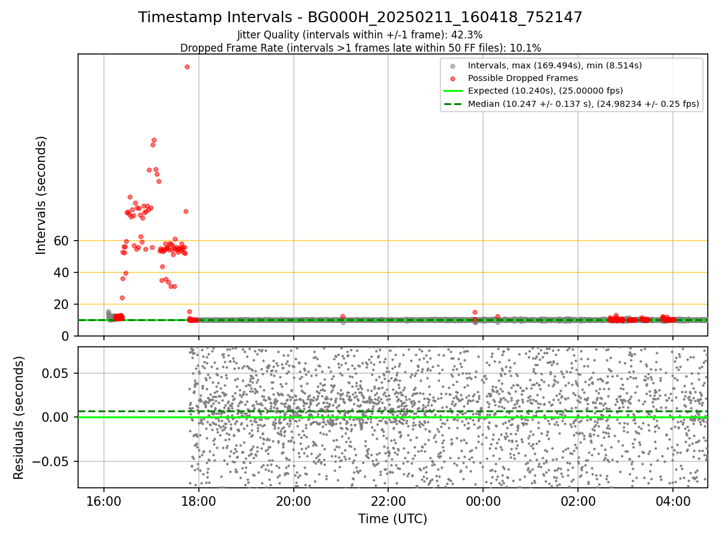Click the "Residuals (seconds)" y-axis label
This screenshot has width=721, height=540.
point(19,418)
